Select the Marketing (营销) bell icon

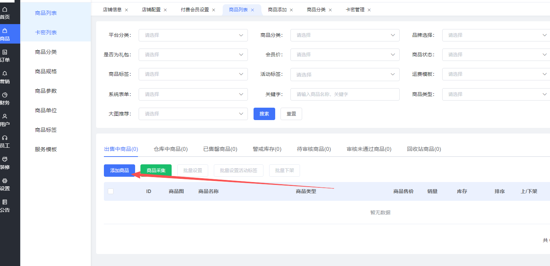[5, 74]
